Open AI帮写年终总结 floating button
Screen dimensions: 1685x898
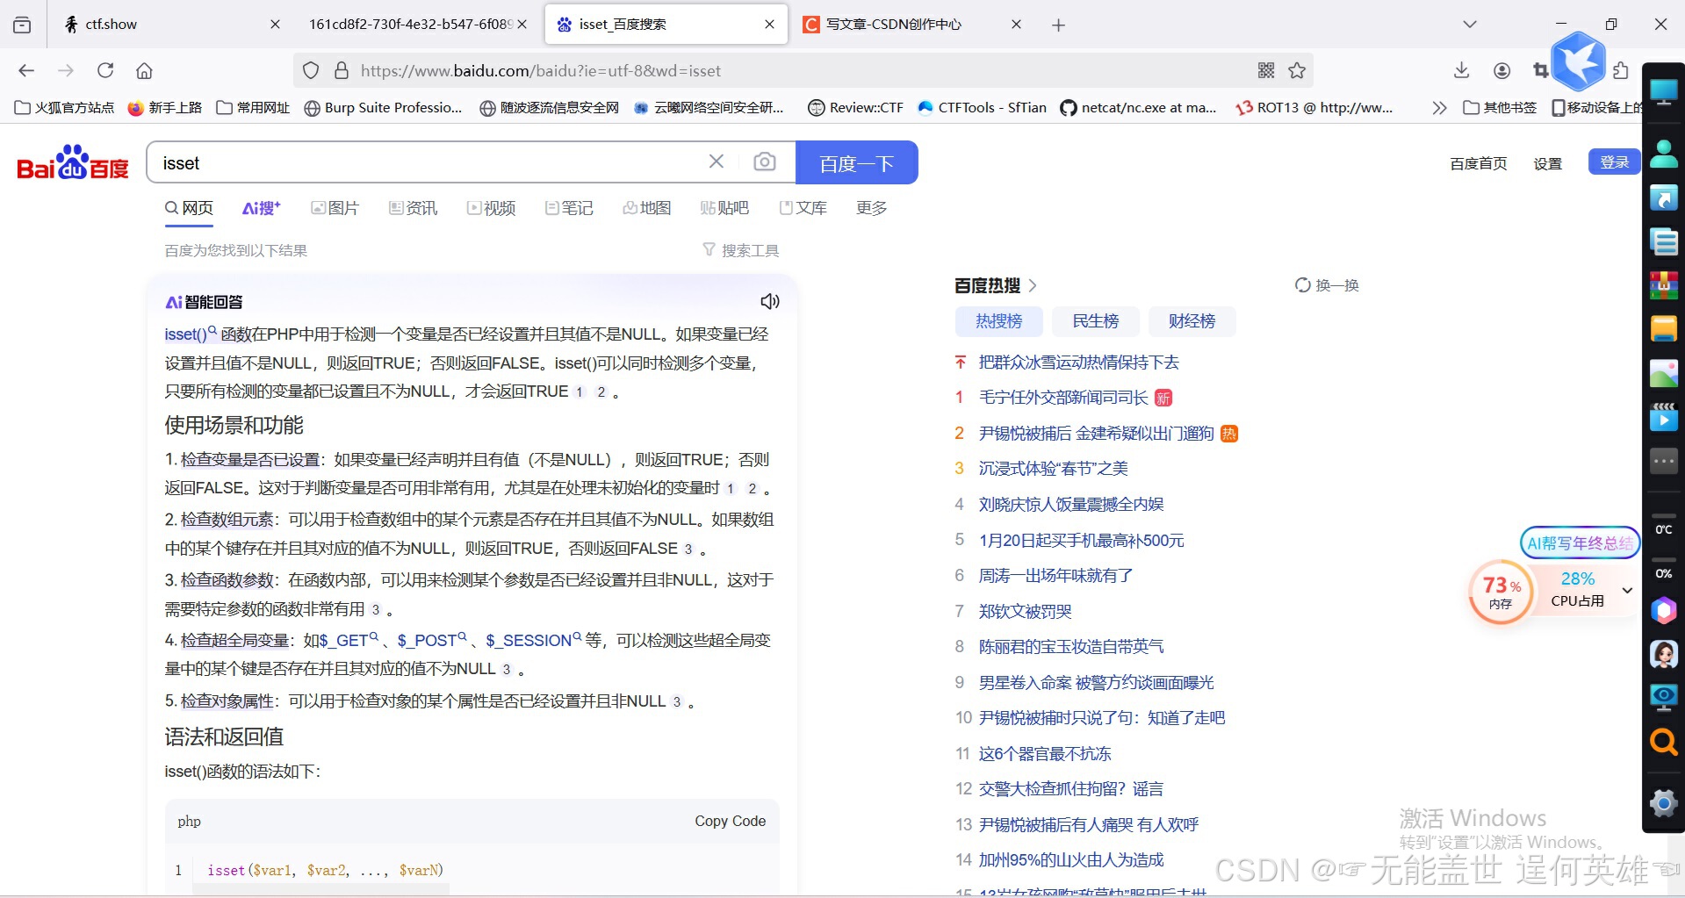coord(1580,542)
